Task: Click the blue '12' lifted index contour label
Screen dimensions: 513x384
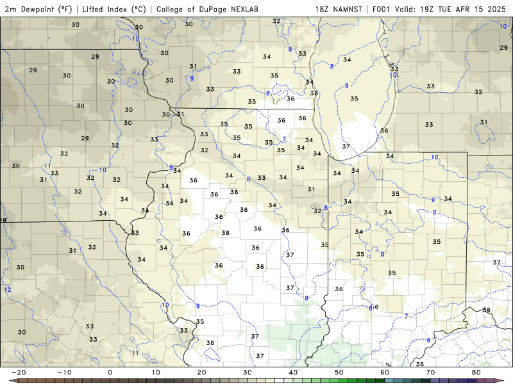Action: click(8, 290)
